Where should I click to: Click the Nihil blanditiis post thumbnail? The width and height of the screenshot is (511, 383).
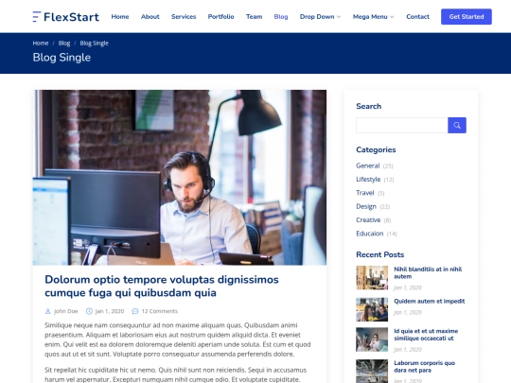[x=372, y=278]
